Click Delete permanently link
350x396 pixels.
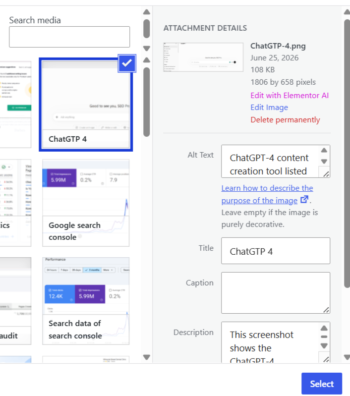[x=285, y=120]
